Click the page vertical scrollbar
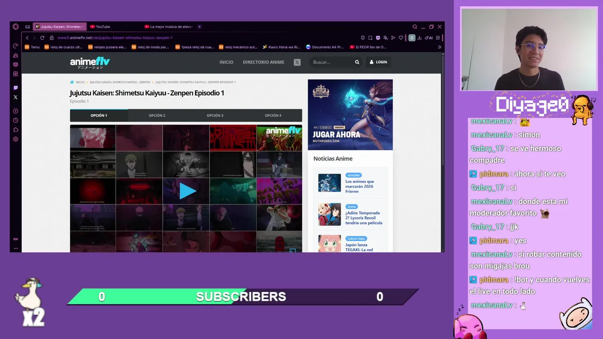603x339 pixels. point(443,111)
